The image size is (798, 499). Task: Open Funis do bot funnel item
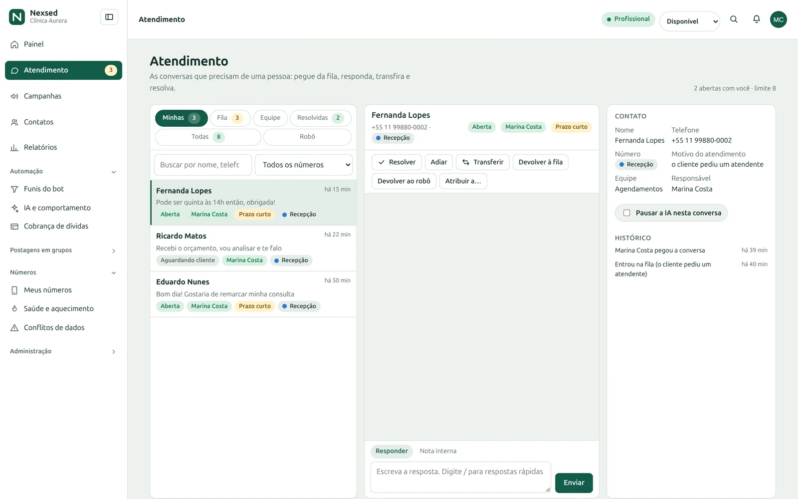click(64, 189)
